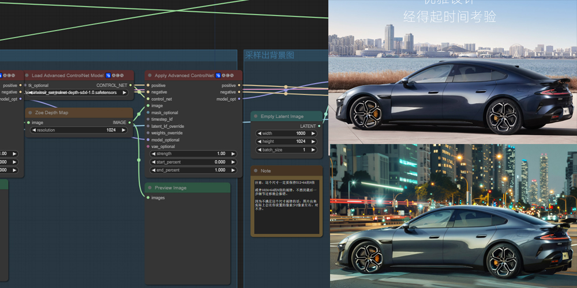
Task: Click the width 1600 value field
Action: [x=286, y=134]
